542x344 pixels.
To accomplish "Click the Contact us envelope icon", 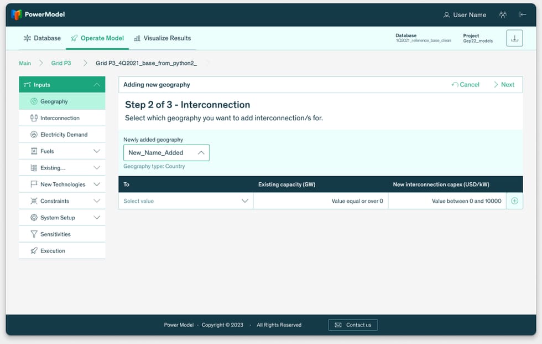I will 338,325.
